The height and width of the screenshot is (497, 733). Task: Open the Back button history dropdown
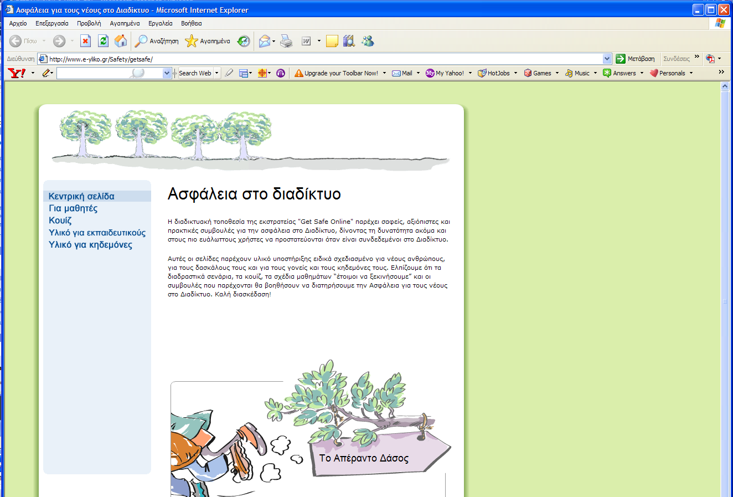pos(44,41)
